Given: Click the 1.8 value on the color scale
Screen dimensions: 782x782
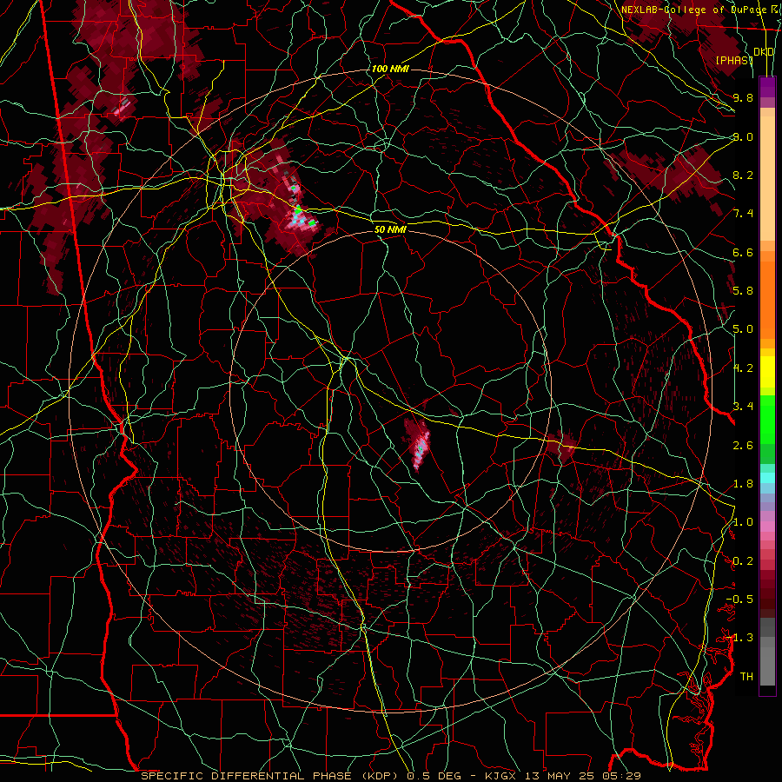Looking at the screenshot, I should pos(743,484).
